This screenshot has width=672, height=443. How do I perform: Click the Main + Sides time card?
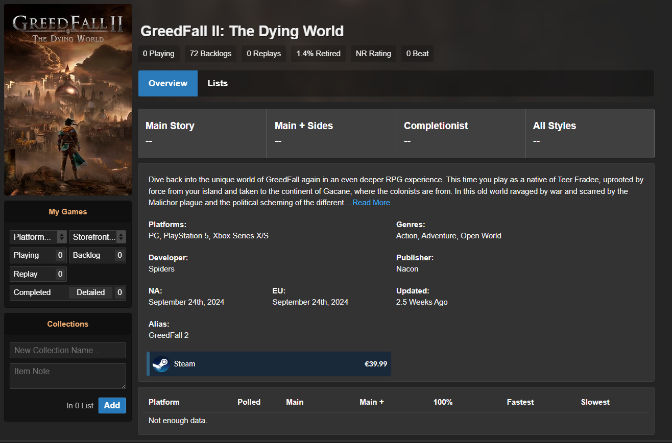tap(331, 133)
